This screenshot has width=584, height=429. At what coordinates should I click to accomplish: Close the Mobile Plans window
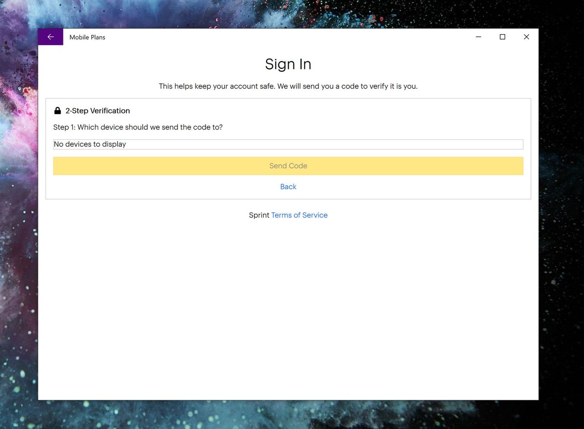point(526,37)
